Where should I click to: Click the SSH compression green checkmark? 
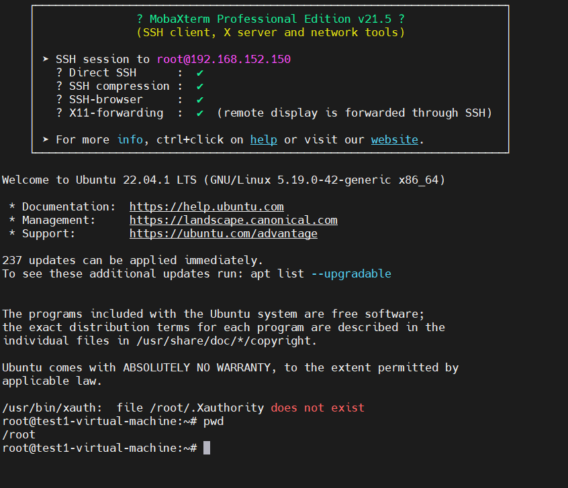(200, 86)
